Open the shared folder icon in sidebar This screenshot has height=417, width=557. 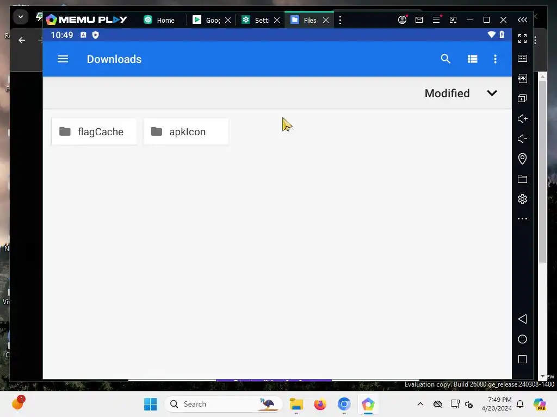pos(522,179)
